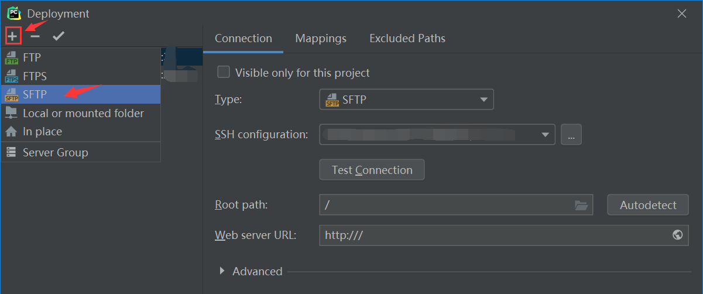Viewport: 703px width, 294px height.
Task: Close the Deployment dialog
Action: coord(681,13)
